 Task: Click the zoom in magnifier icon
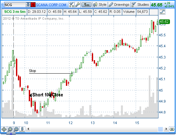tap(10, 129)
